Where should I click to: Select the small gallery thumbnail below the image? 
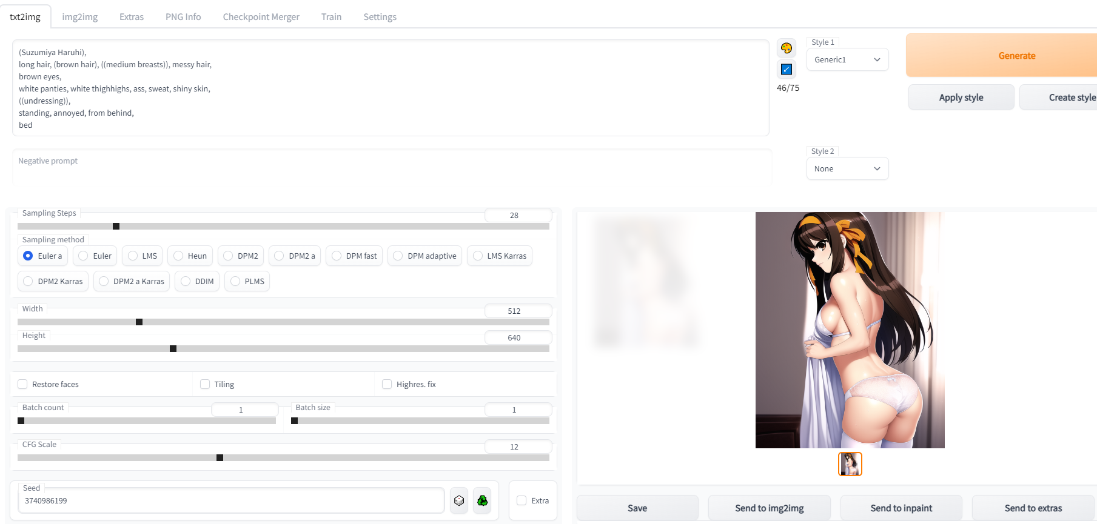850,464
